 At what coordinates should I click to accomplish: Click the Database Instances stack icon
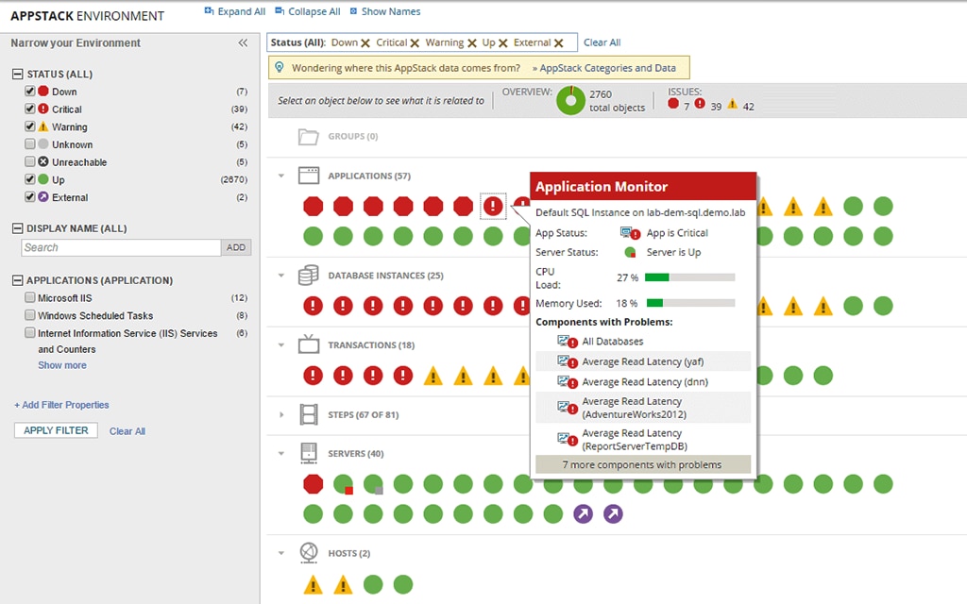click(307, 274)
